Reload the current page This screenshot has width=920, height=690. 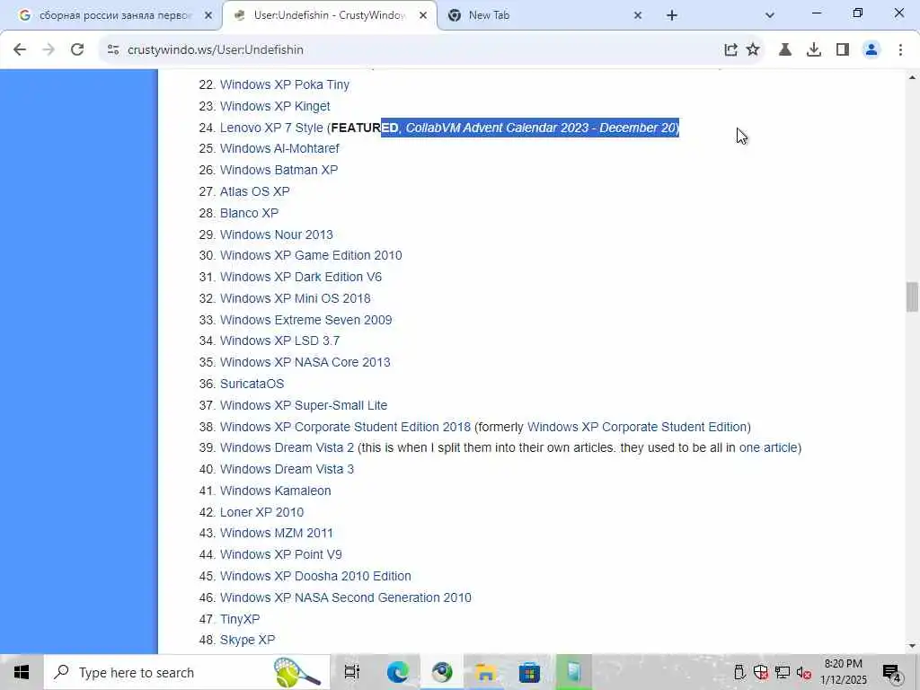(77, 50)
